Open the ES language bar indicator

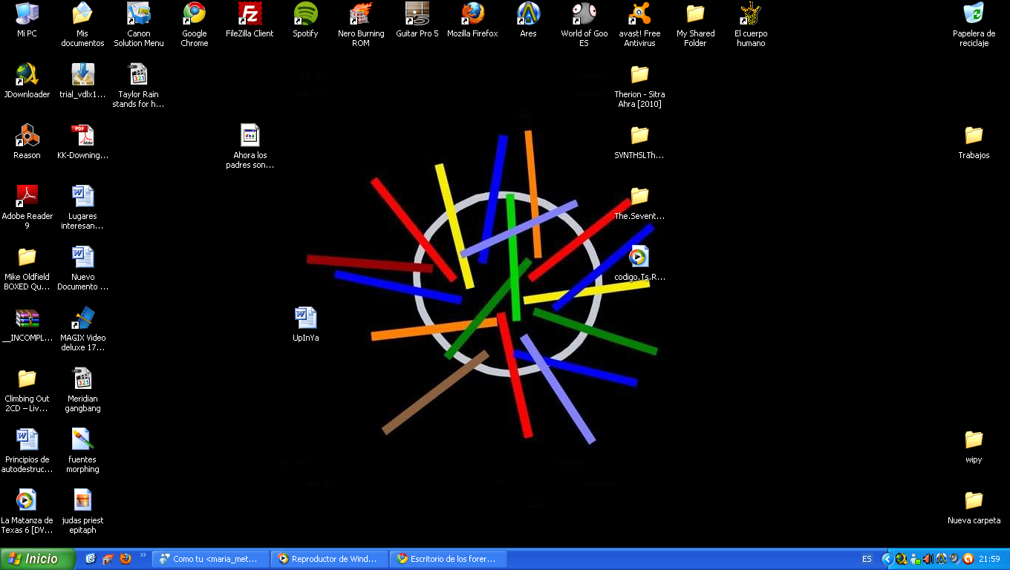pos(867,559)
